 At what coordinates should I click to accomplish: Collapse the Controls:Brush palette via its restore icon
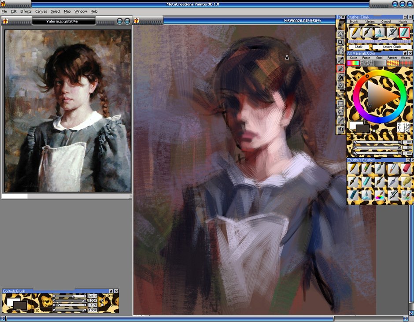pos(111,291)
